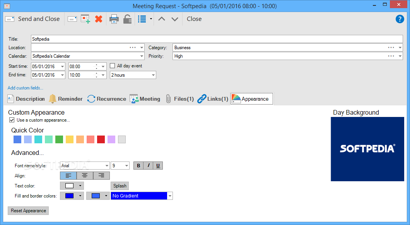The height and width of the screenshot is (225, 410).
Task: Expand the Location dropdown
Action: pyautogui.click(x=142, y=48)
